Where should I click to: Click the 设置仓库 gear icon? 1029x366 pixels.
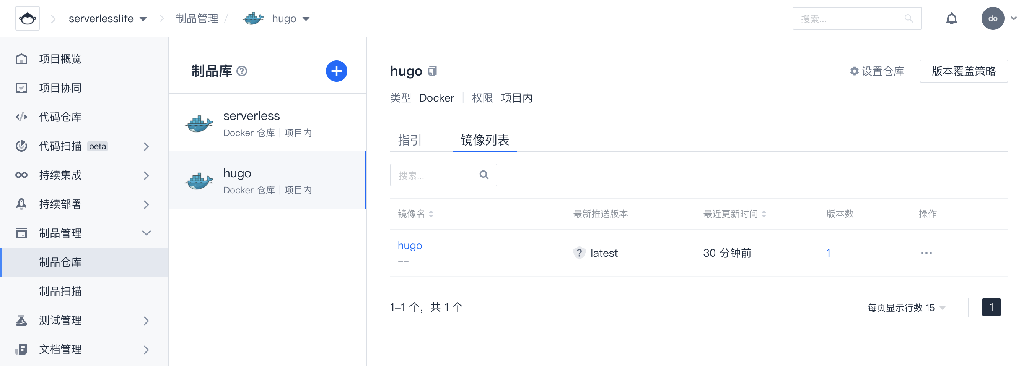coord(854,71)
